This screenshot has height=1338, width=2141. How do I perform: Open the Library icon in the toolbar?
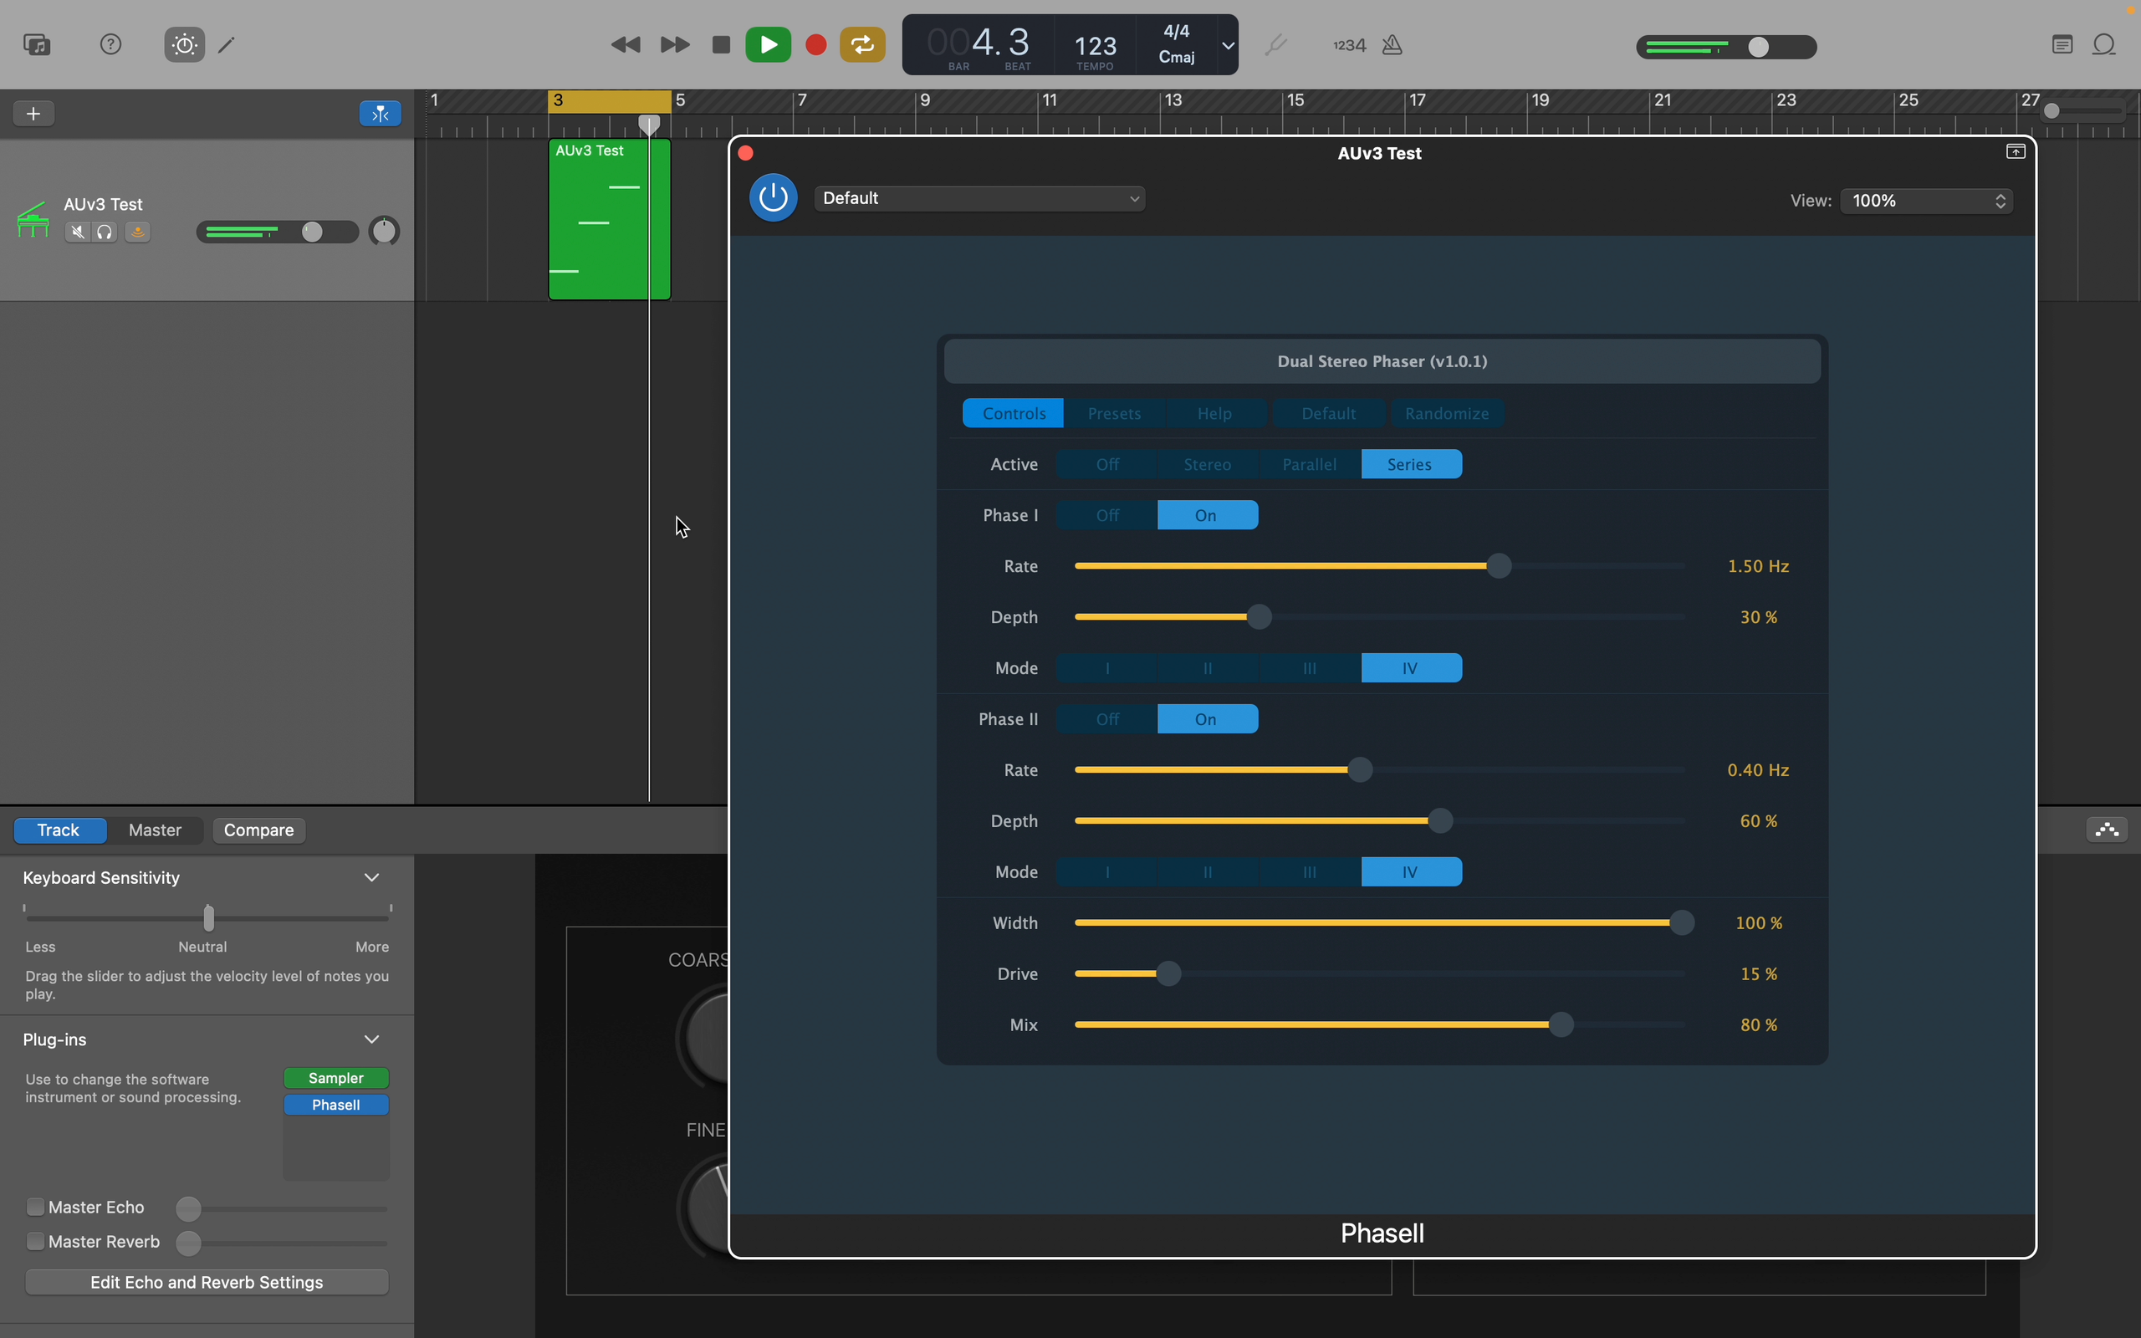[37, 44]
